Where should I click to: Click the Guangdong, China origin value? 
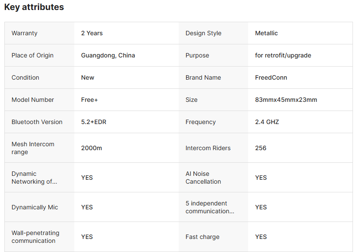(x=108, y=55)
